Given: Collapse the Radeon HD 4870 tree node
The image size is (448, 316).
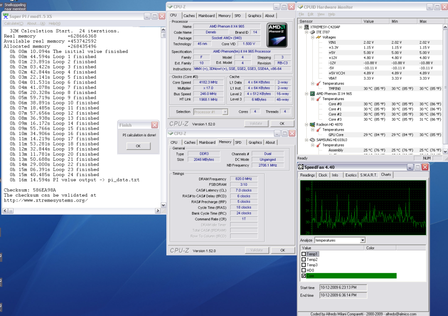Looking at the screenshot, I should [306, 125].
